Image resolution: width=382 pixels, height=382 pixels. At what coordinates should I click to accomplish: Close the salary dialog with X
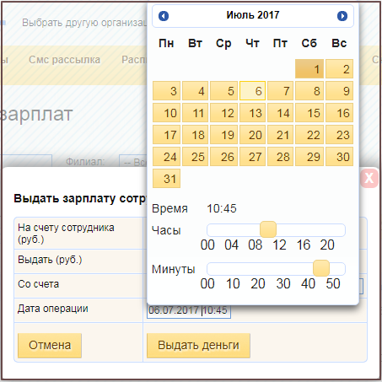pos(369,178)
